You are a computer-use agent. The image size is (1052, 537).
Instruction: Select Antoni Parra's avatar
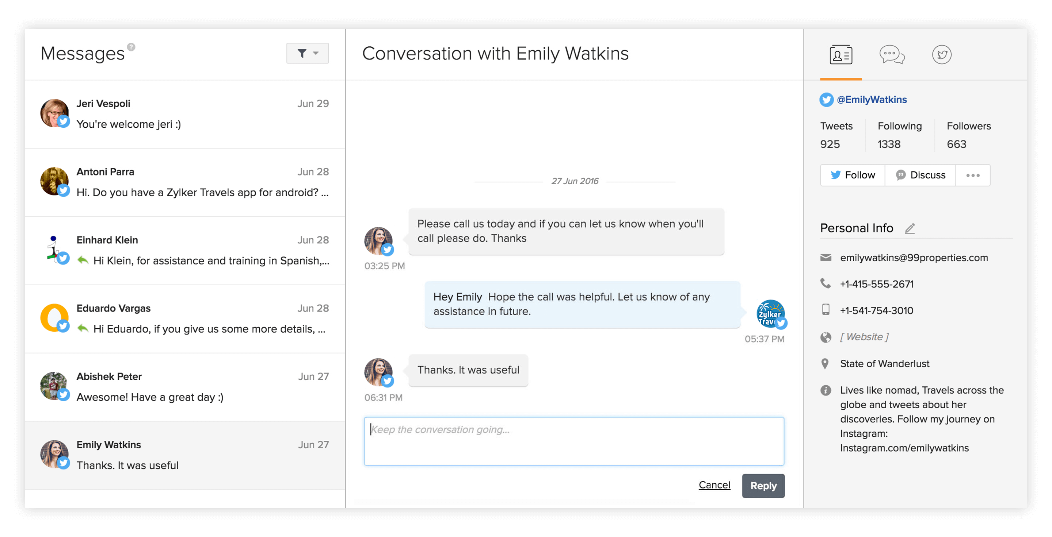[x=54, y=181]
